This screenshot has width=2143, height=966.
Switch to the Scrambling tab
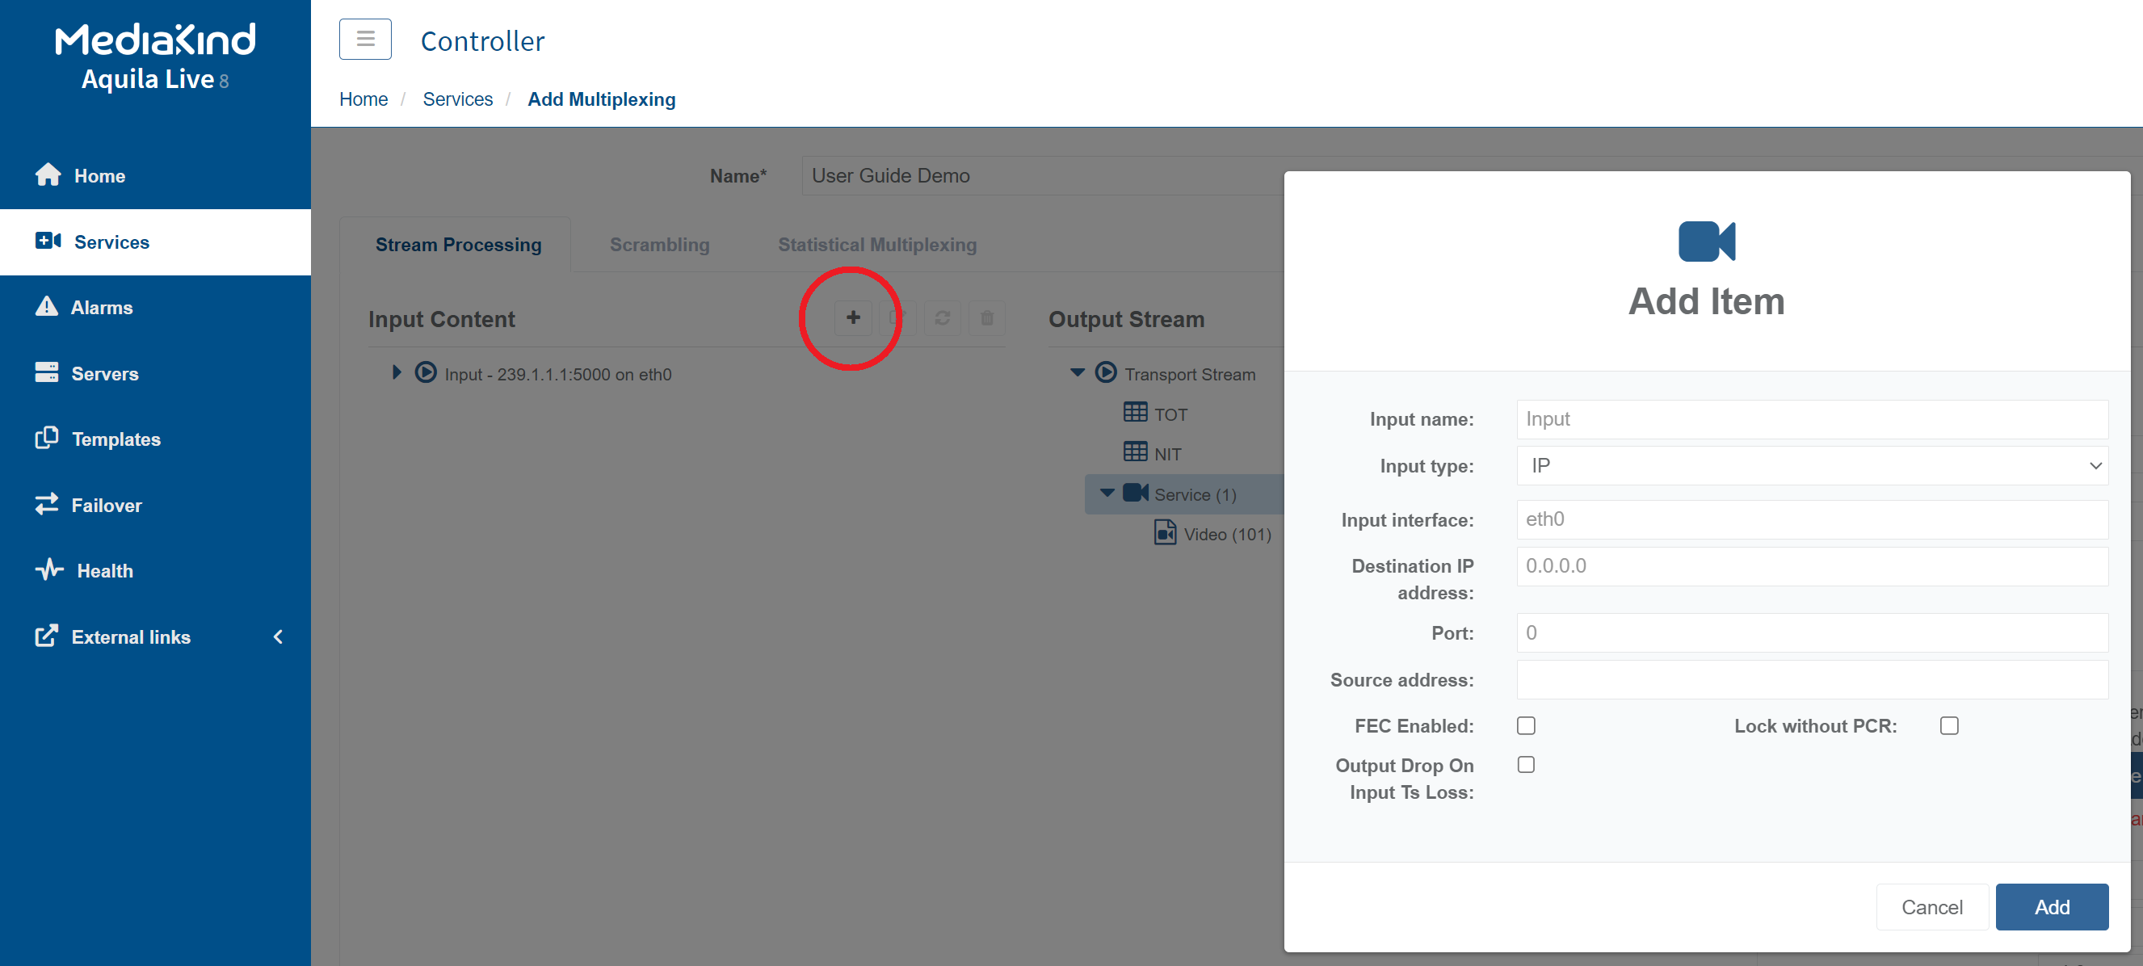click(659, 245)
